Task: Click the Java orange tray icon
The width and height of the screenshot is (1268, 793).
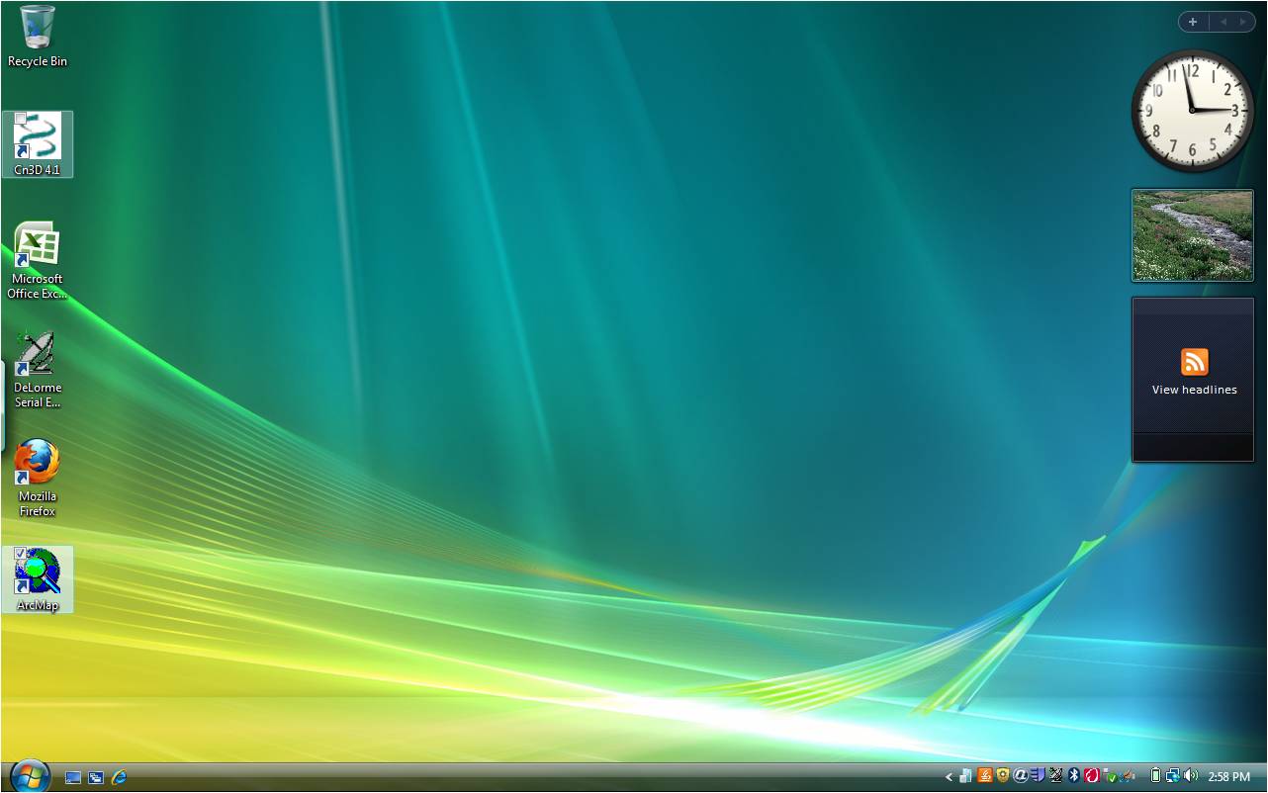Action: click(985, 776)
